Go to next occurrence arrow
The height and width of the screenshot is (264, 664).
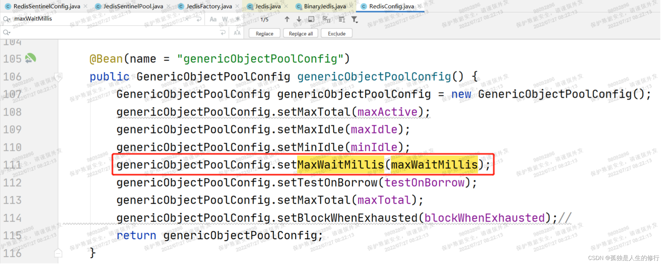[x=299, y=19]
